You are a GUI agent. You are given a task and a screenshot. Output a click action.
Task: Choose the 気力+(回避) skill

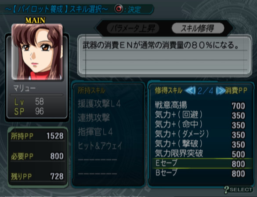pos(200,115)
